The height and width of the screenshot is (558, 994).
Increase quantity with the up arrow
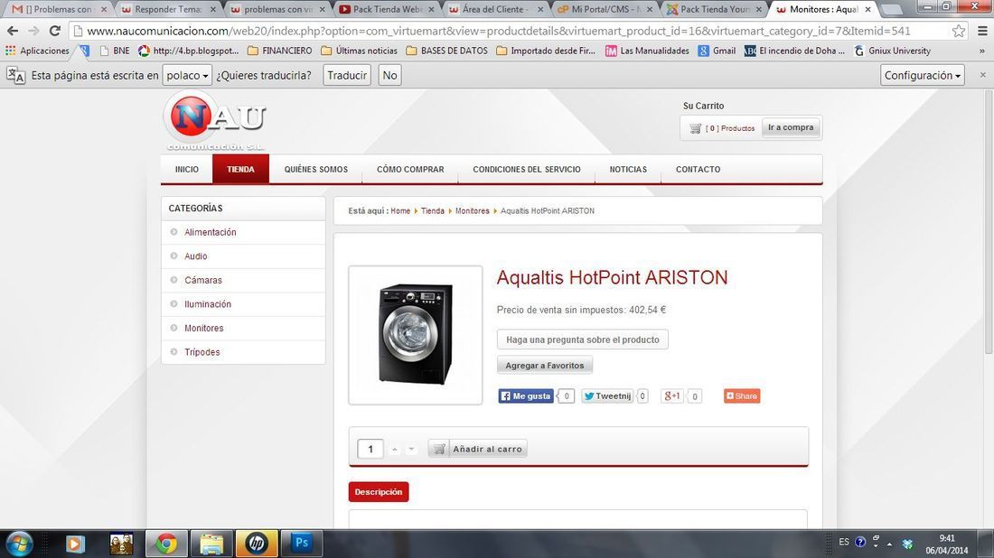[394, 449]
